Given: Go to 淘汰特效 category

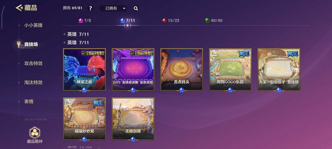Looking at the screenshot, I should (34, 82).
